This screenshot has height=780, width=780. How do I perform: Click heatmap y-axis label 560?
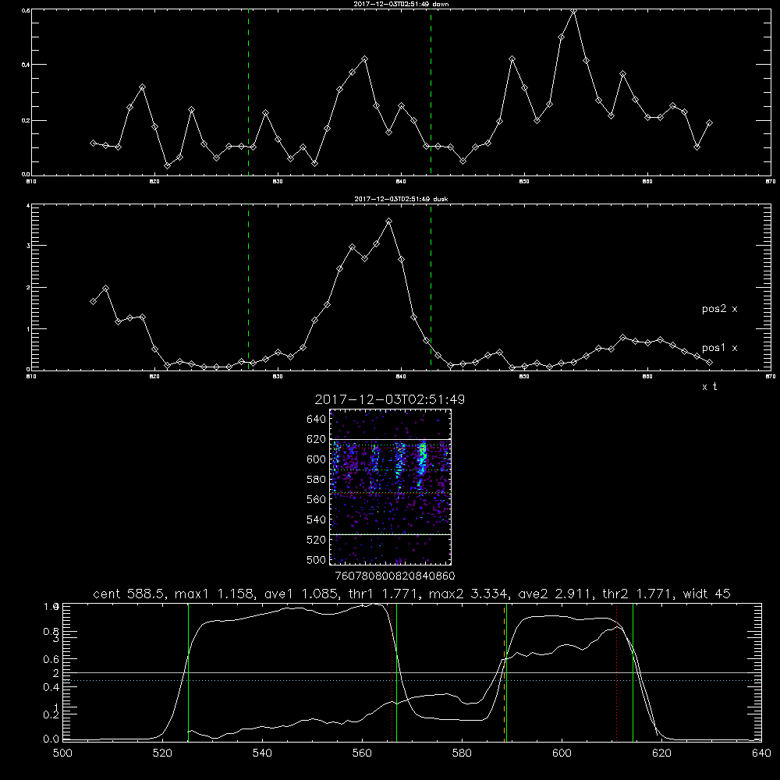[x=317, y=500]
